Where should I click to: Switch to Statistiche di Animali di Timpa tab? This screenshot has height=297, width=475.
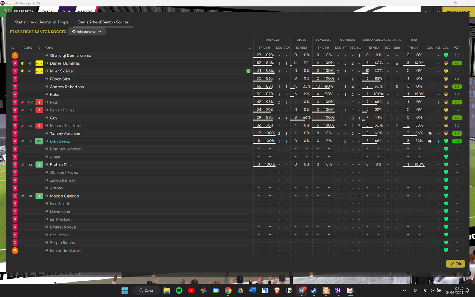42,22
